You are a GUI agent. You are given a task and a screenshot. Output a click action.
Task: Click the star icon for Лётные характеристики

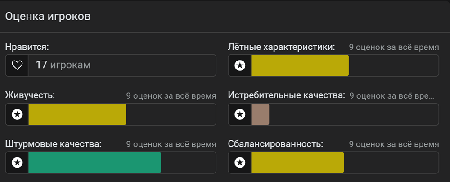pos(240,65)
